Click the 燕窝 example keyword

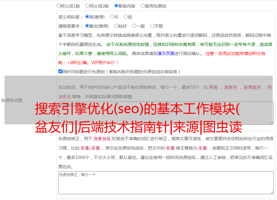(x=213, y=87)
